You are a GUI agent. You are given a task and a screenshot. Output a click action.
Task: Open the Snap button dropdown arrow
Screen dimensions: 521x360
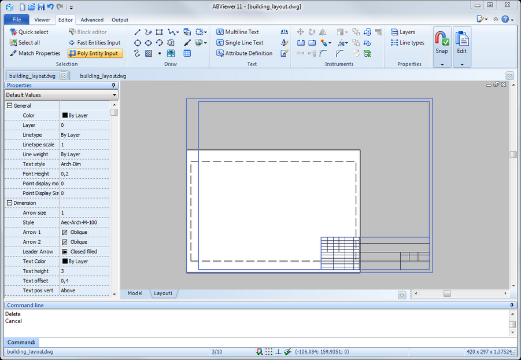[x=442, y=64]
